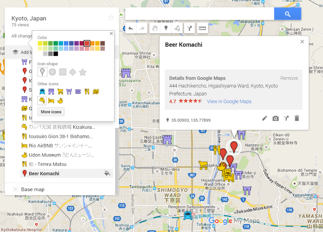Pick the yellow noodle bowl icon in picker
Viewport: 323px width, 232px height.
click(60, 101)
